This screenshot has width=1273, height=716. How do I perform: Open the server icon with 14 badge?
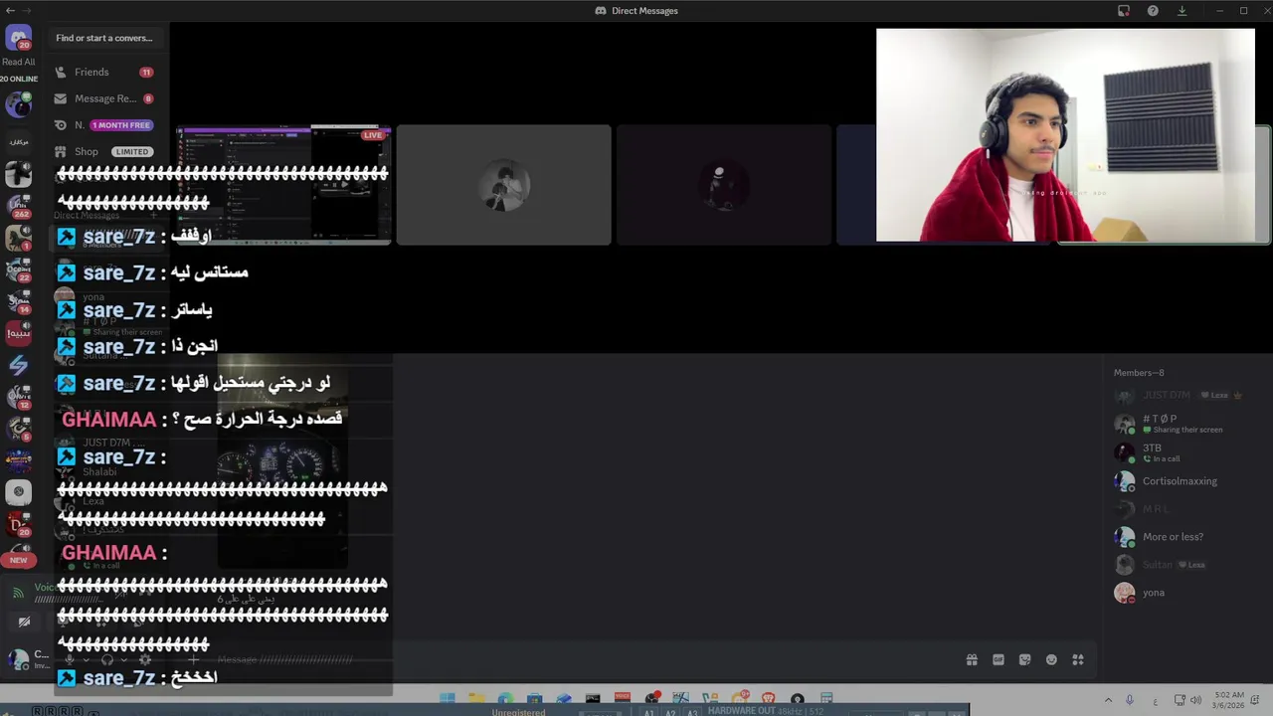(x=18, y=300)
